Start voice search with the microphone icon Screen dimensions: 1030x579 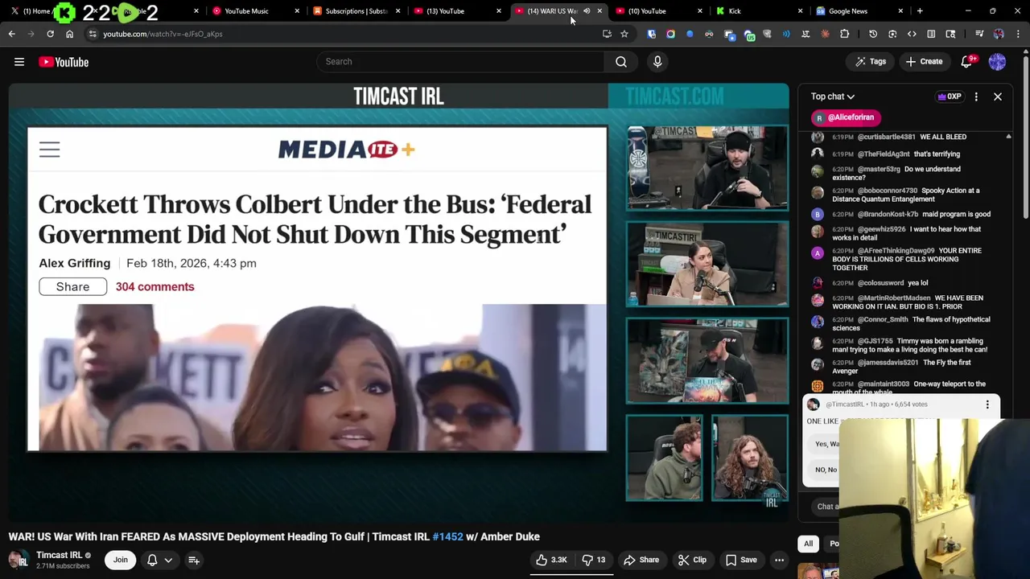pos(657,61)
